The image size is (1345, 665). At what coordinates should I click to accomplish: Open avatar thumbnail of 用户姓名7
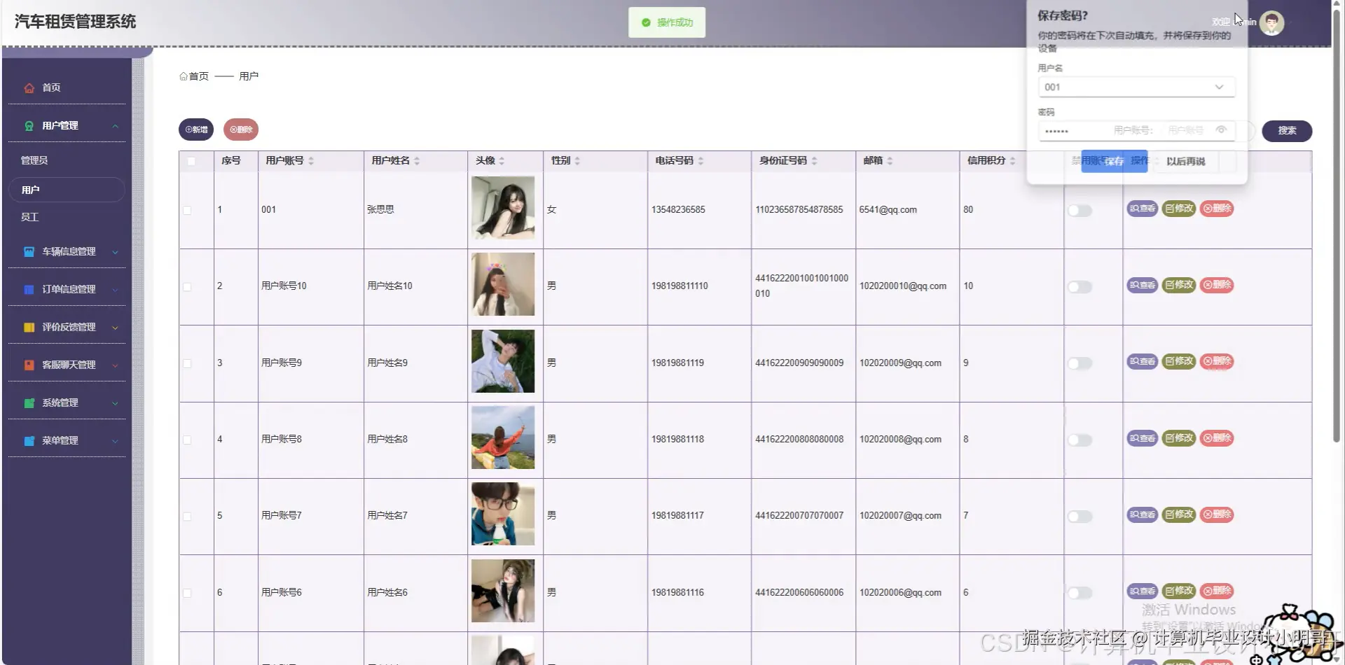503,514
